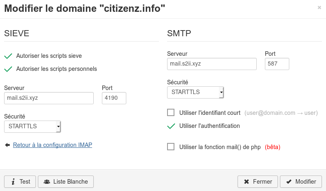The image size is (326, 191).
Task: Click the X icon on Fermer button
Action: 247,182
